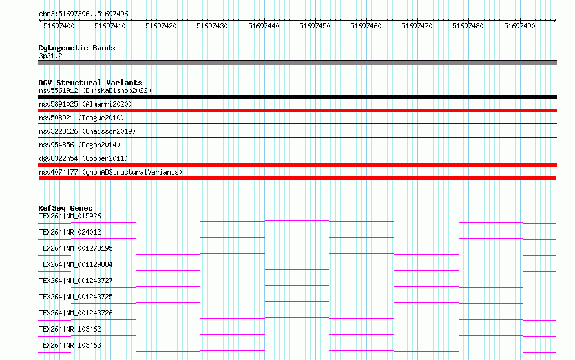
Task: Open transcript TEX264|NM_001243726 label
Action: tap(76, 313)
